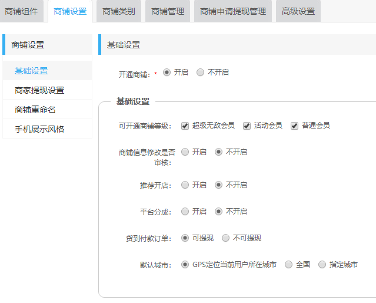Uncheck 超级无敌会员 checkbox
Screen dimensions: 376x303
click(185, 126)
